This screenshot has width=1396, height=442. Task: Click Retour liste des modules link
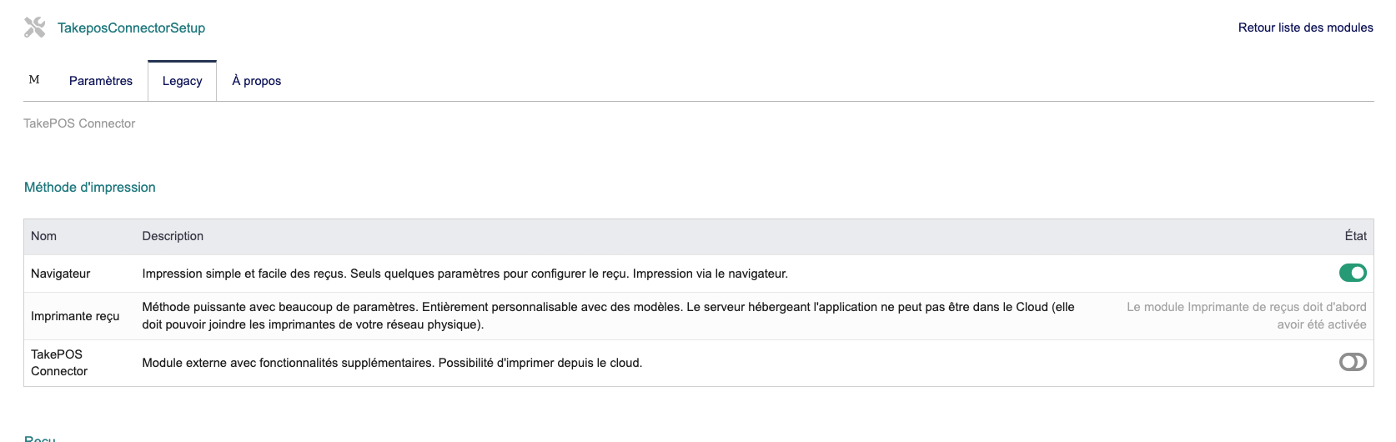1305,28
